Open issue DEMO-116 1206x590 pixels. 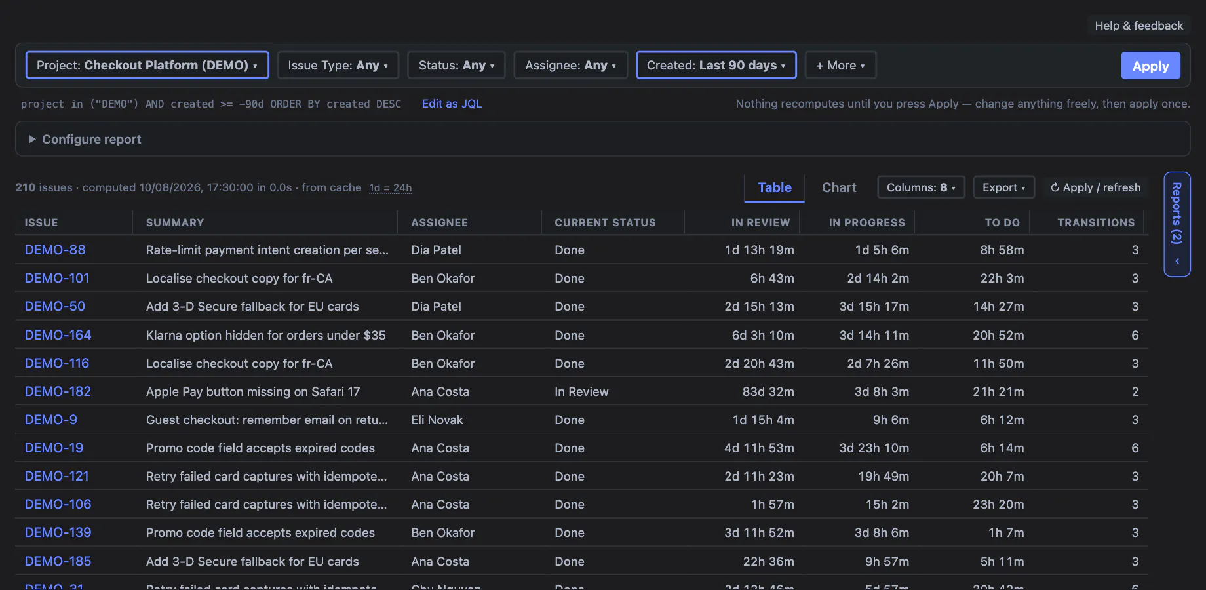click(57, 363)
